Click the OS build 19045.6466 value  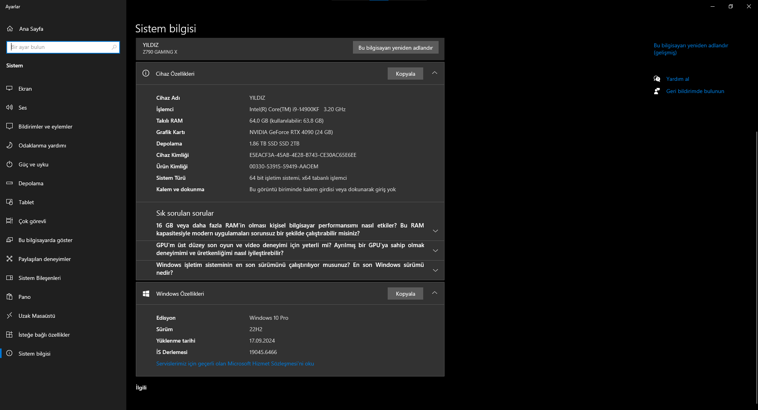pos(263,352)
